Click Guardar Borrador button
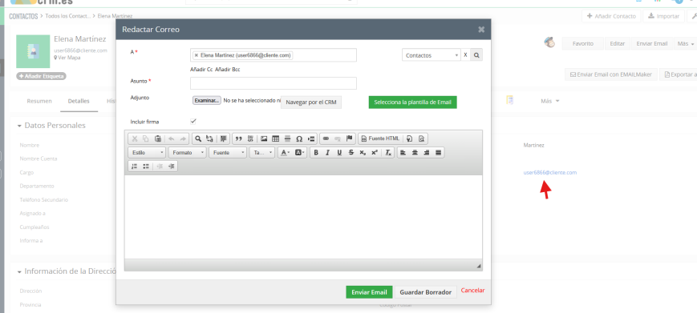 click(425, 292)
